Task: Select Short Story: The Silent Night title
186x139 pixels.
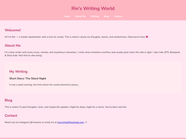Action: 28,79
